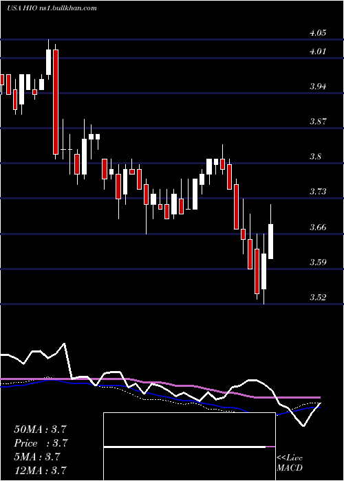The width and height of the screenshot is (344, 481).
Task: Click the '5MA : 3.7' readout
Action: 37,456
